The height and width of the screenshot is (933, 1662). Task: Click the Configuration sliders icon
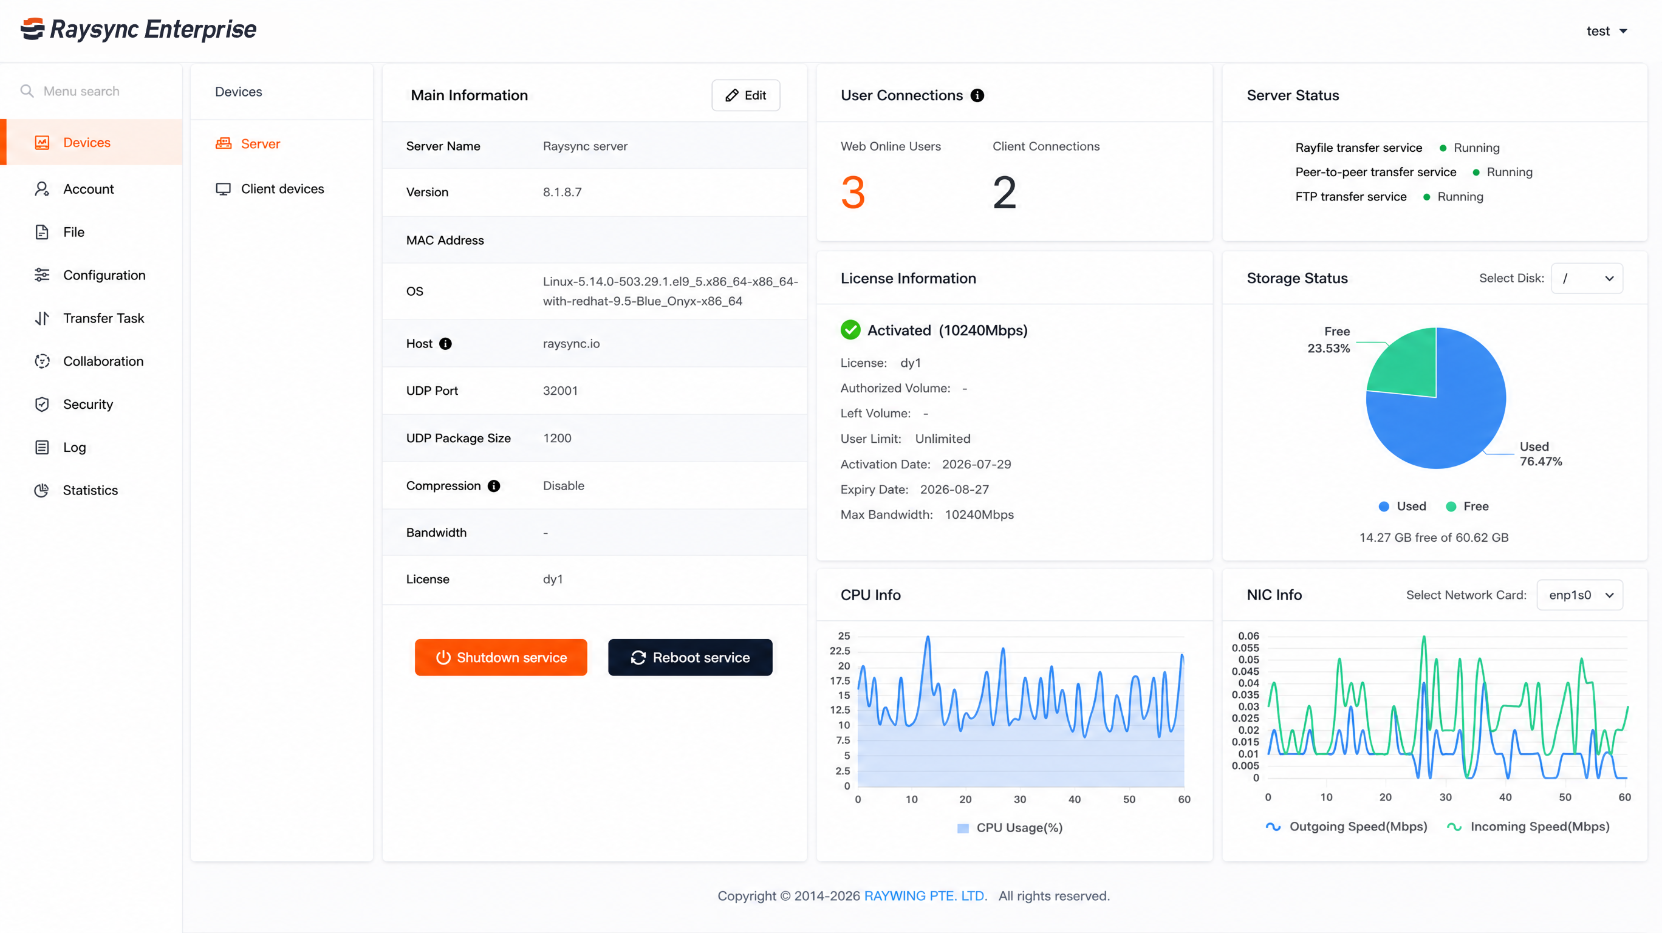click(42, 275)
